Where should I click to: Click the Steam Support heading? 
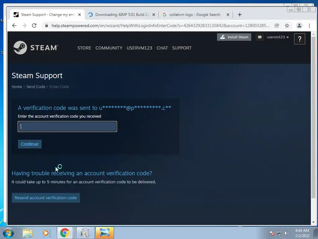(37, 76)
